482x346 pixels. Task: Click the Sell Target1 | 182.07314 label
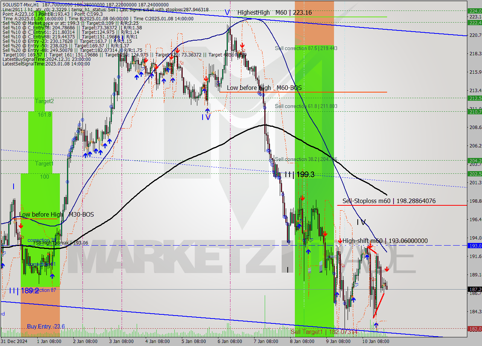(324, 332)
